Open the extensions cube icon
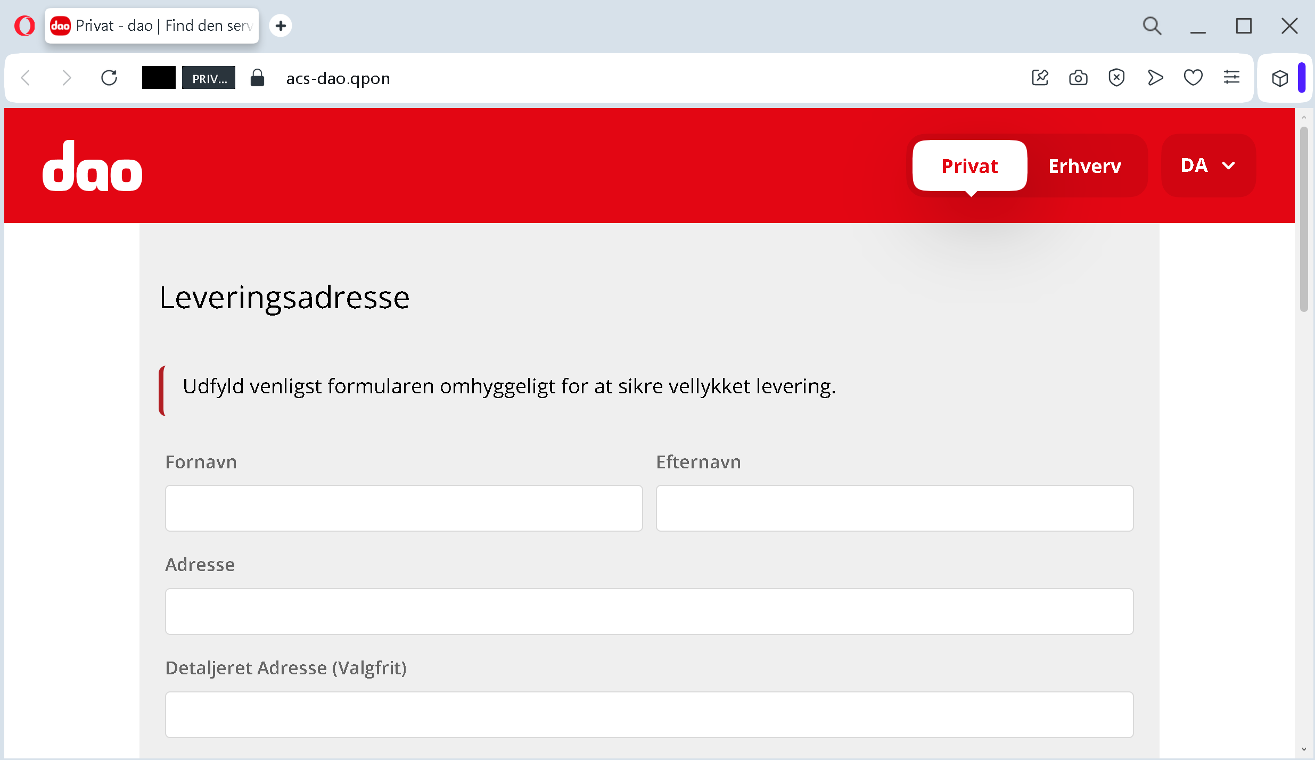The width and height of the screenshot is (1315, 760). [x=1280, y=78]
